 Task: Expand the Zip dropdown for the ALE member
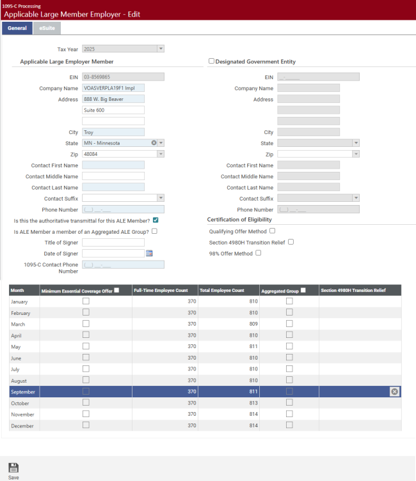(161, 154)
